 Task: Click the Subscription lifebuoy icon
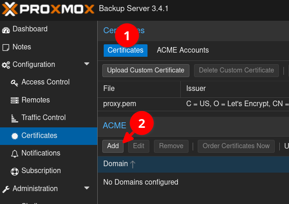coord(14,171)
